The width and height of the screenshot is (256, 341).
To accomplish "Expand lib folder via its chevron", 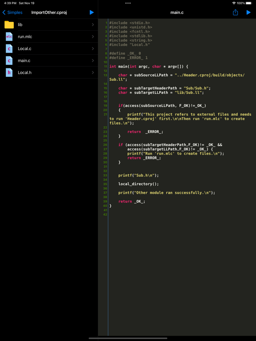I will pos(93,24).
